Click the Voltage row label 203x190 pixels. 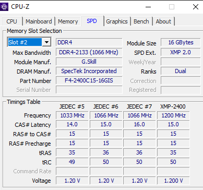41,181
